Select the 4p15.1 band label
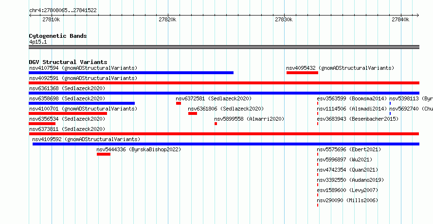The image size is (433, 224). [x=38, y=42]
